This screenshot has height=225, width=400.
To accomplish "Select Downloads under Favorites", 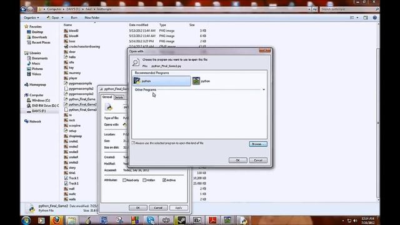I will 39,37.
